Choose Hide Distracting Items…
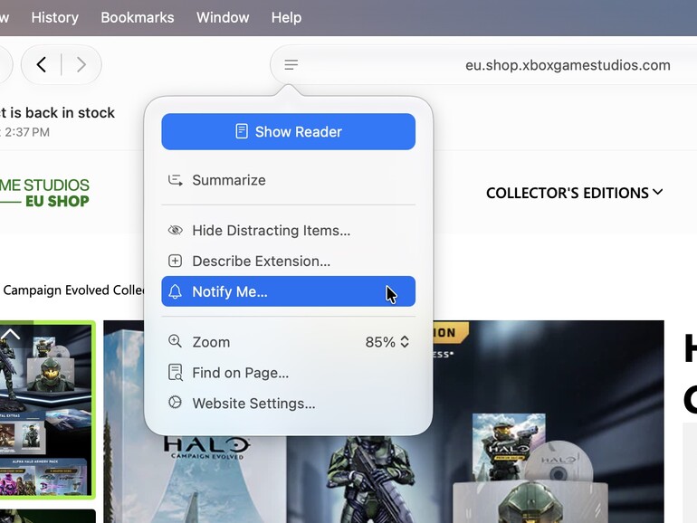The width and height of the screenshot is (697, 523). [x=289, y=230]
